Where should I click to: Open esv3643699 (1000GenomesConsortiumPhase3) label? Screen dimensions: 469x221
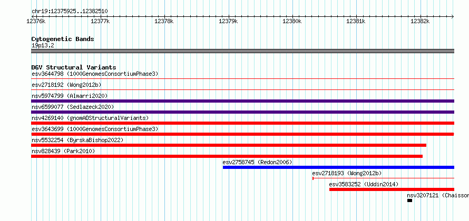point(95,129)
